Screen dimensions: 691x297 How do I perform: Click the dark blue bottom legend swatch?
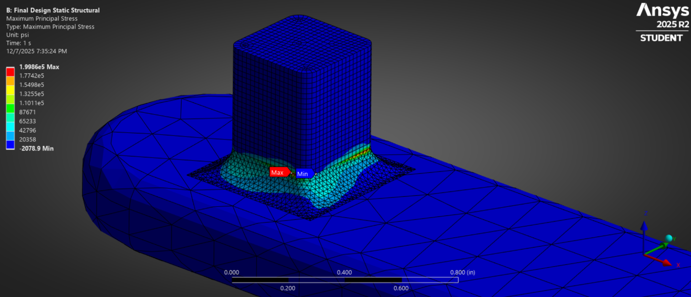click(x=10, y=145)
